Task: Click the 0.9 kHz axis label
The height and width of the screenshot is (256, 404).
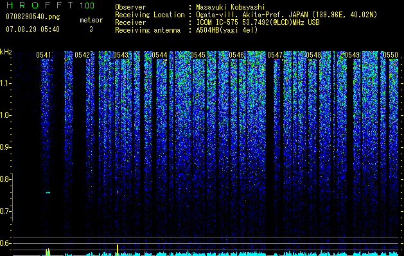Action: [x=5, y=147]
